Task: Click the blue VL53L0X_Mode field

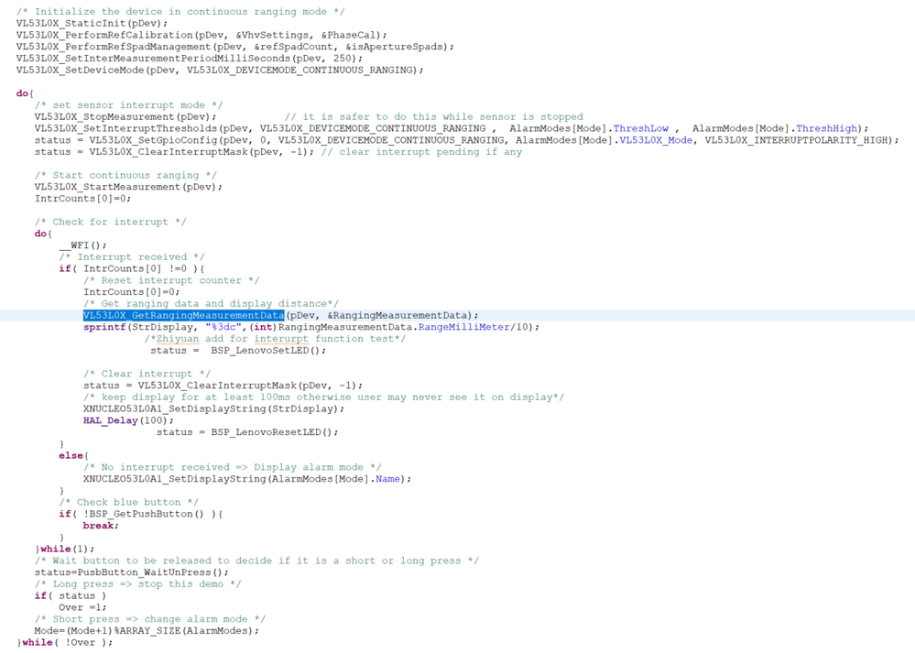Action: 656,140
